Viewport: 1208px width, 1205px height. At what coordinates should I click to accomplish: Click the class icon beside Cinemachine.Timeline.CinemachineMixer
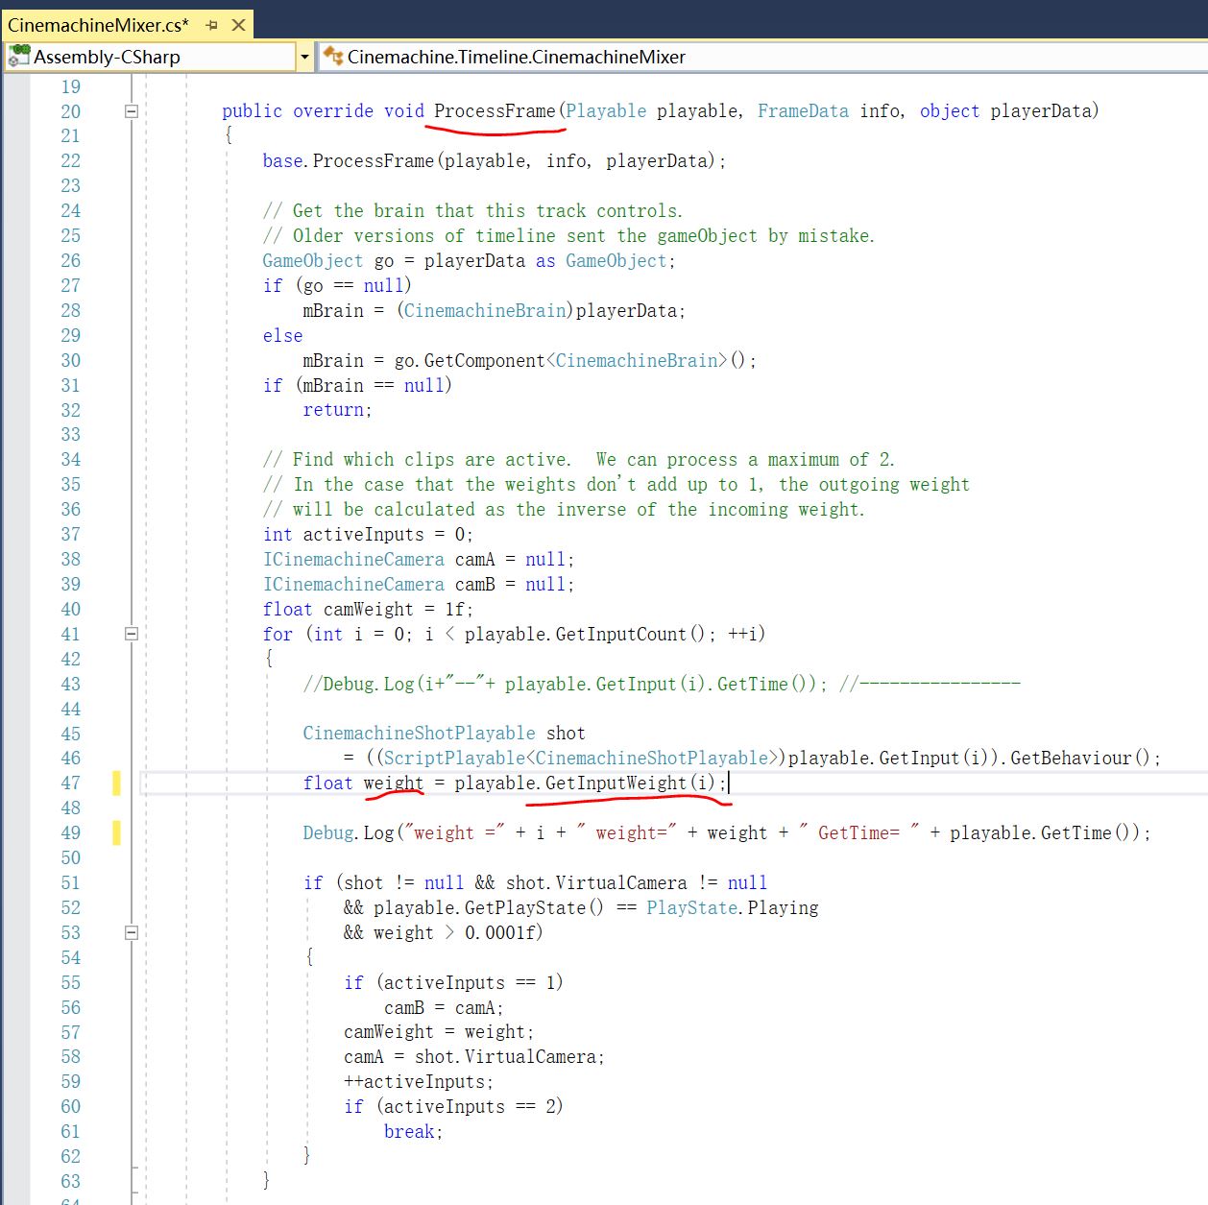(334, 57)
